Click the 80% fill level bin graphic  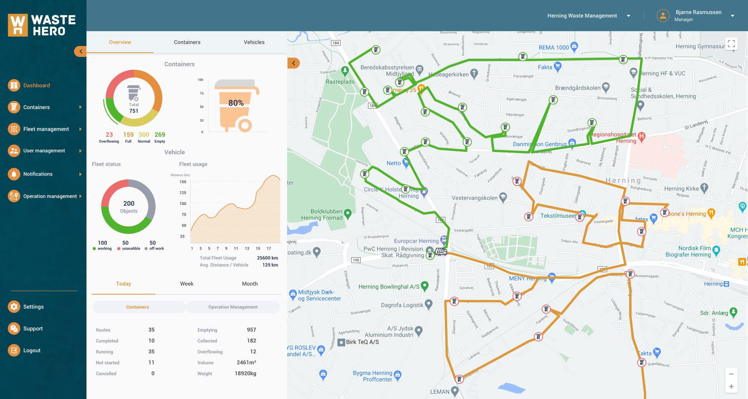236,106
